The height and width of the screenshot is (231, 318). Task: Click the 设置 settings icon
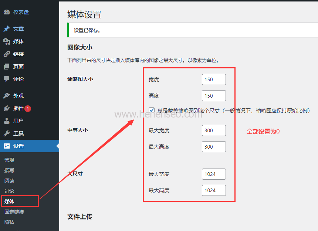tap(6, 146)
